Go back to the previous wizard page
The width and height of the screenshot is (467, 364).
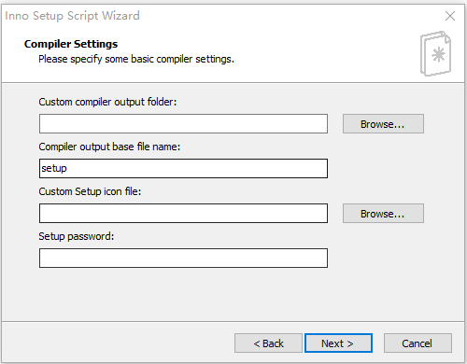[x=268, y=343]
